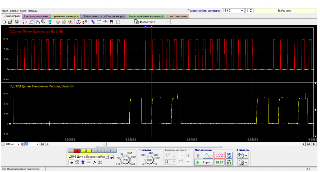This screenshot has width=320, height=172.
Task: Switch to Анализ давления в цилиндре tab
Action: 146,16
